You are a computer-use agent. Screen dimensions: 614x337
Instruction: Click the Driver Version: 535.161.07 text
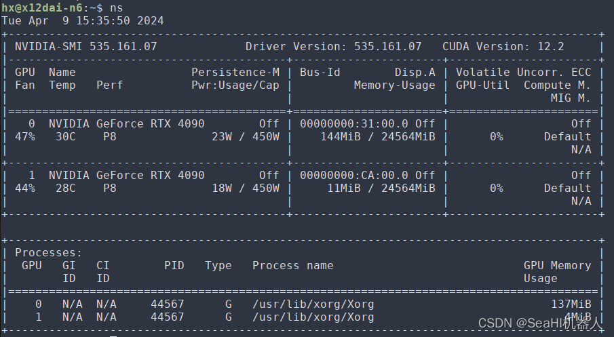333,47
